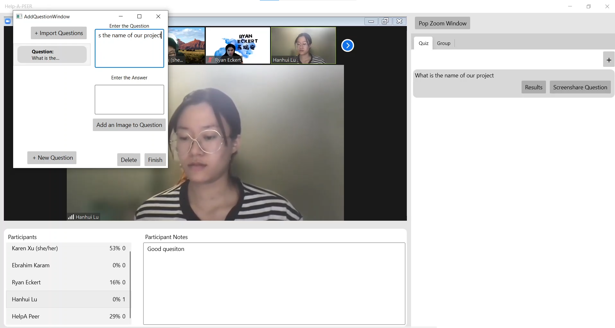
Task: Click the muted mic icon on Ryan Eckert
Action: [x=210, y=60]
